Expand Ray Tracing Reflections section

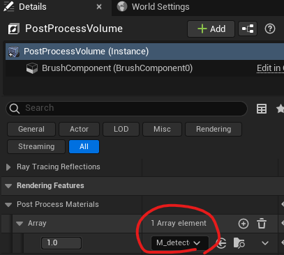coord(8,167)
